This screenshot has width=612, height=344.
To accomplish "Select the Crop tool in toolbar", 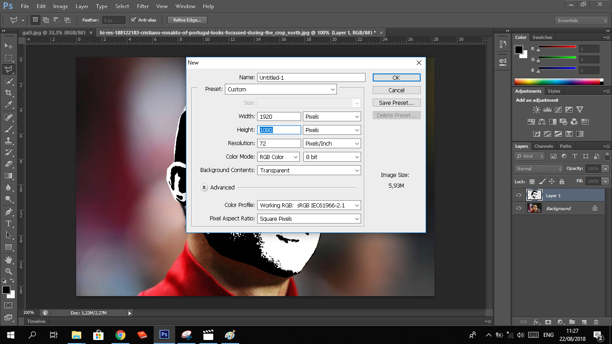I will click(9, 93).
